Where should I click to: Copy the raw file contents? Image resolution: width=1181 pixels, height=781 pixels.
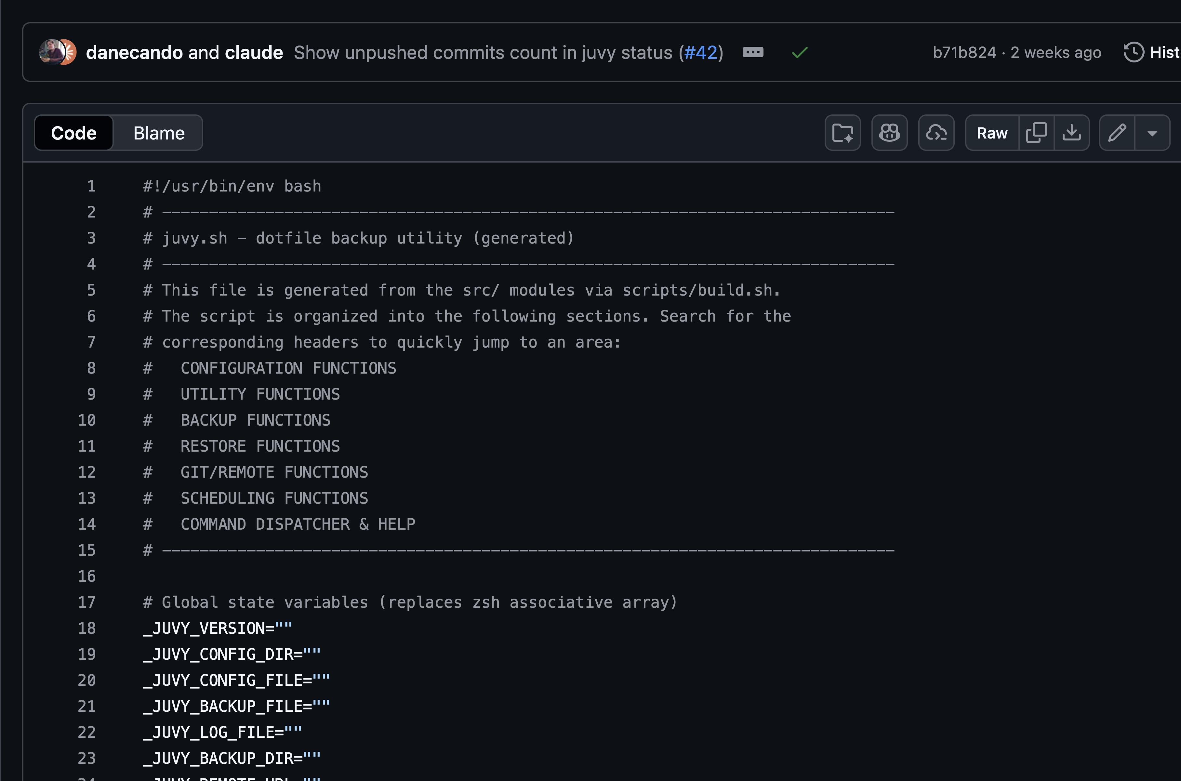point(1037,132)
